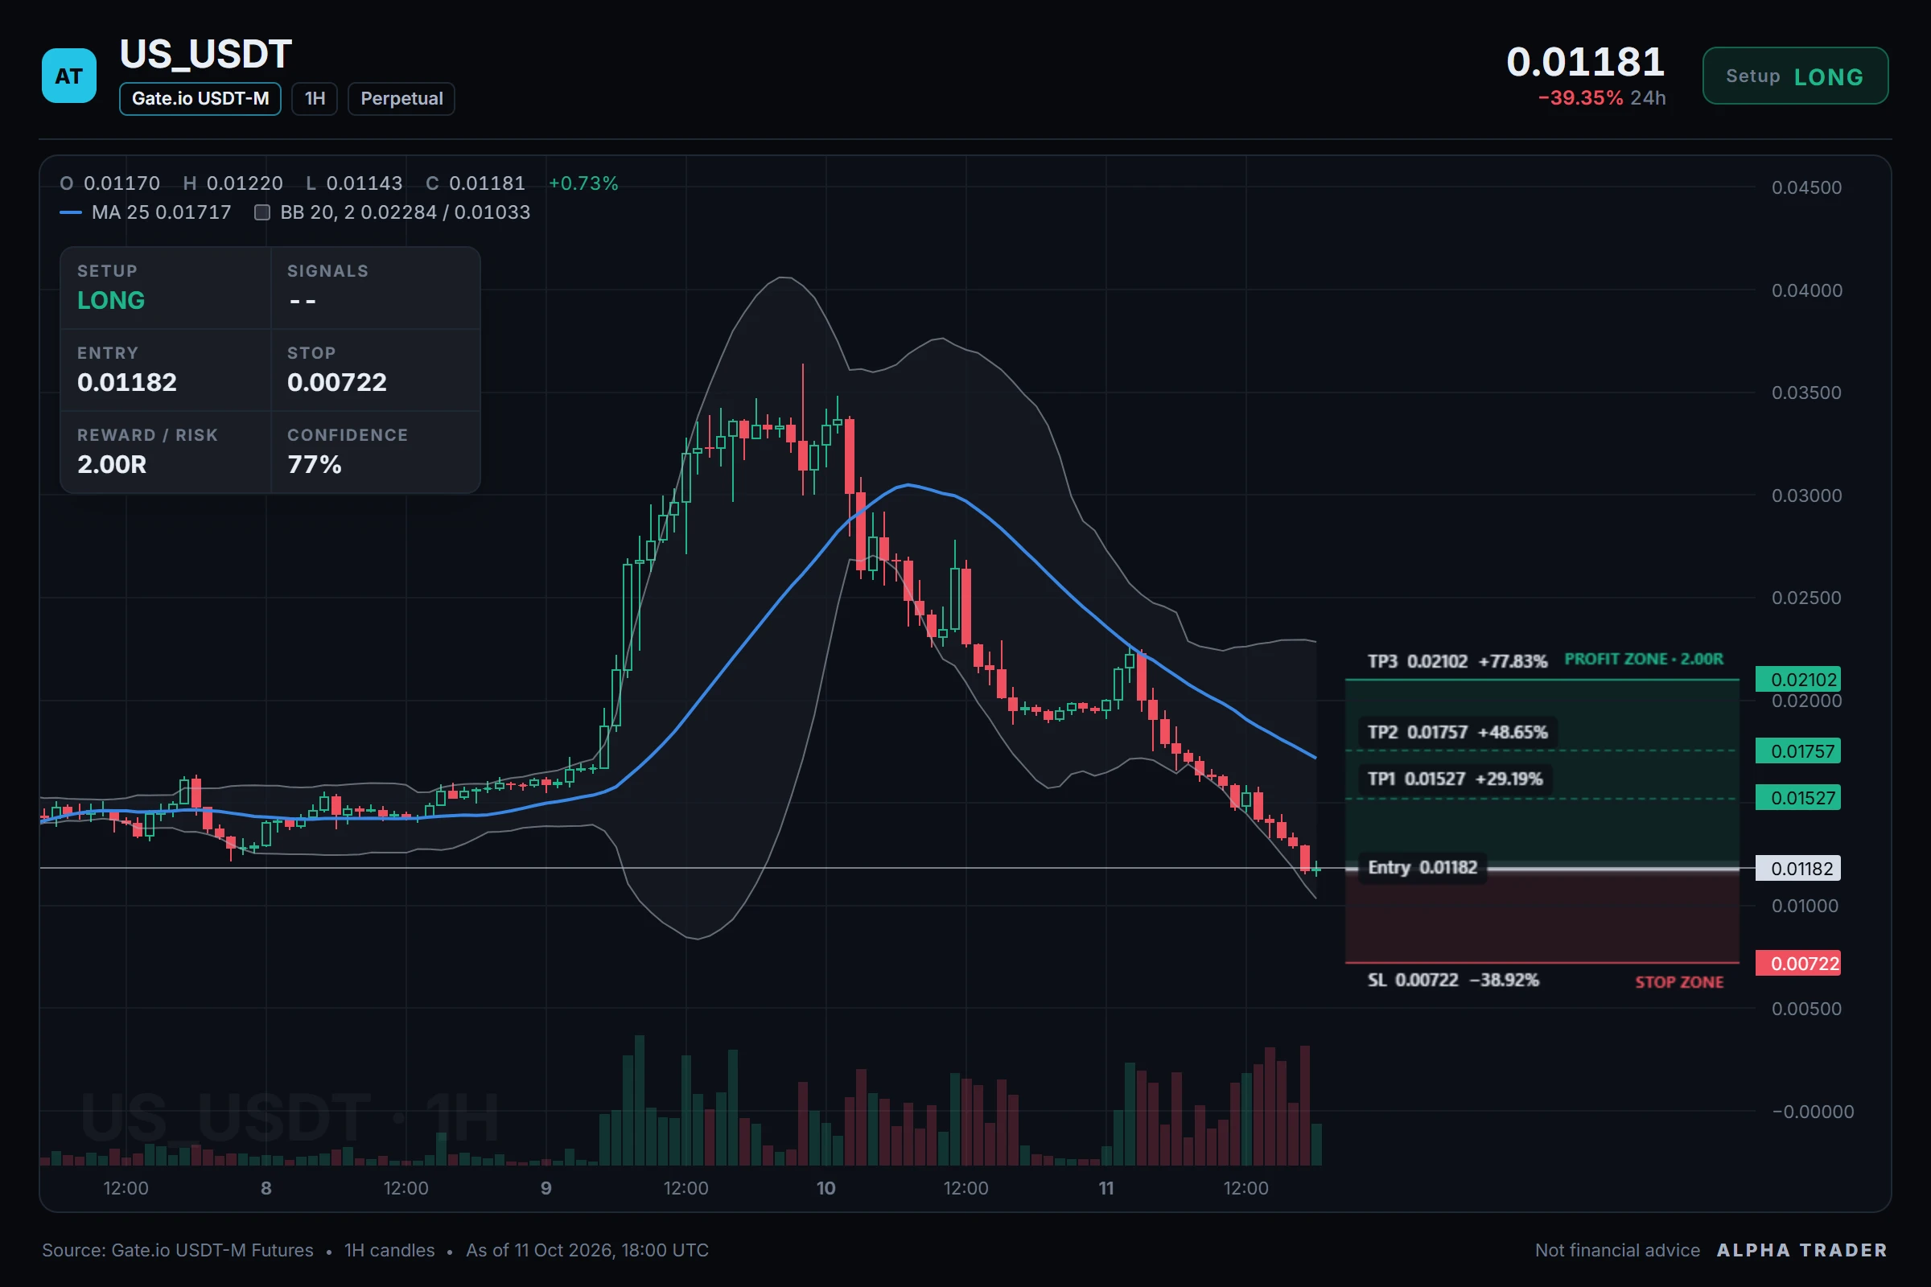Click the date 8 on time axis
This screenshot has width=1931, height=1287.
(266, 1189)
